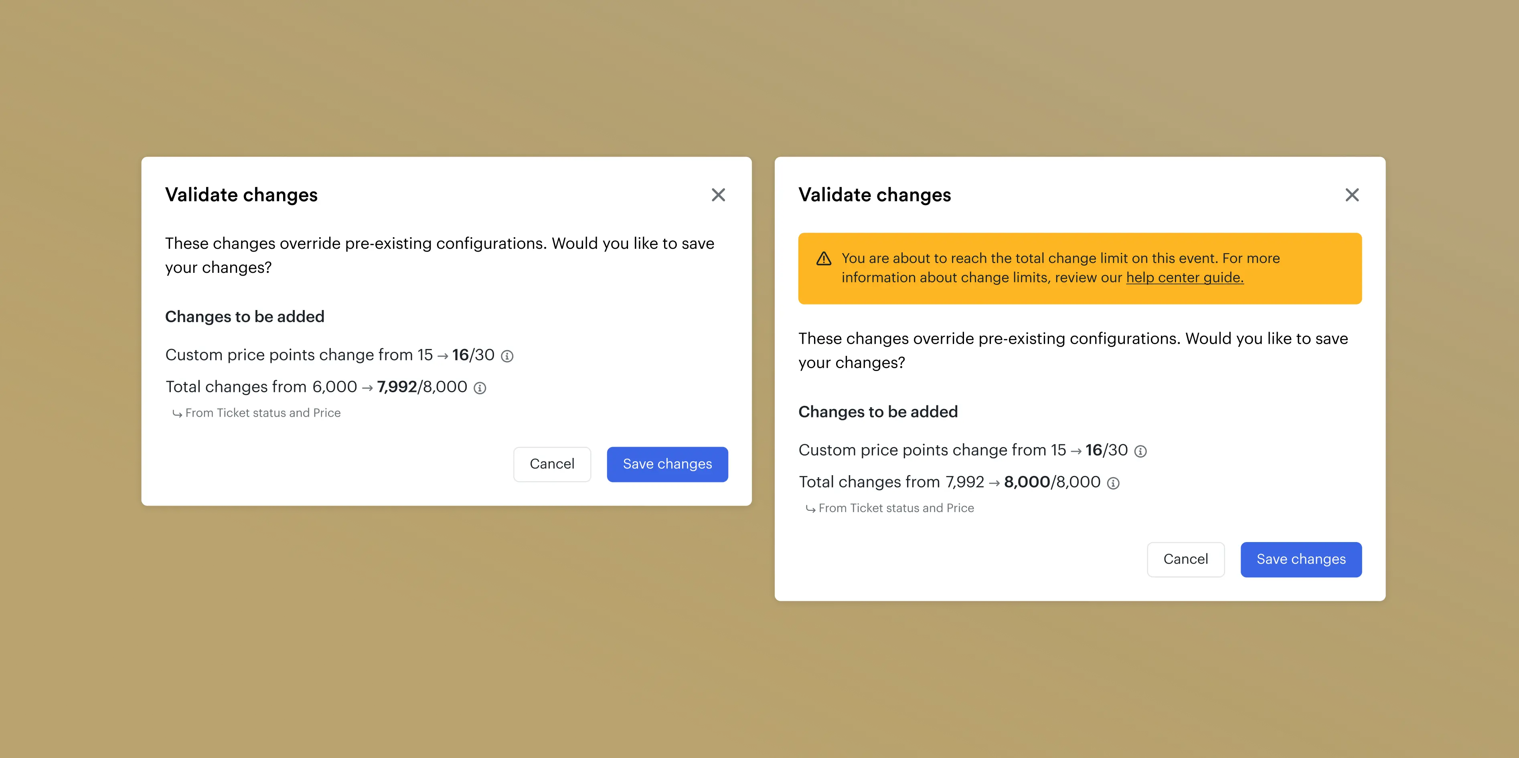Click return-arrow icon beneath the 6,000 → 7,992 line
1519x758 pixels.
(177, 414)
